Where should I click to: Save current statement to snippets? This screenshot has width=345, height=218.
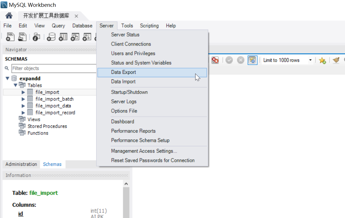click(x=322, y=60)
